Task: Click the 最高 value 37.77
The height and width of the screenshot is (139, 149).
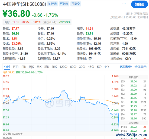Action: click(x=15, y=29)
